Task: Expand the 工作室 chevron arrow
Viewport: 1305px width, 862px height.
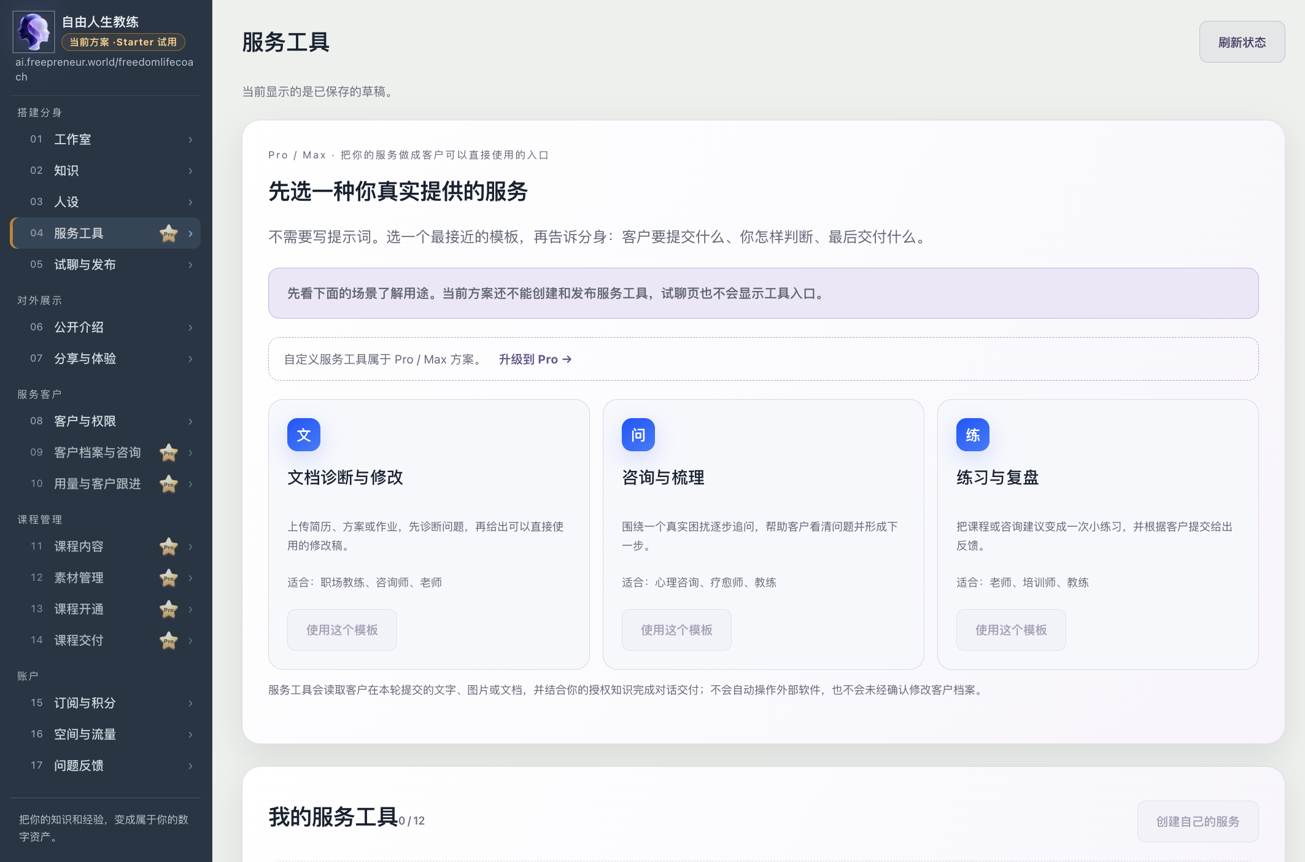Action: [190, 139]
